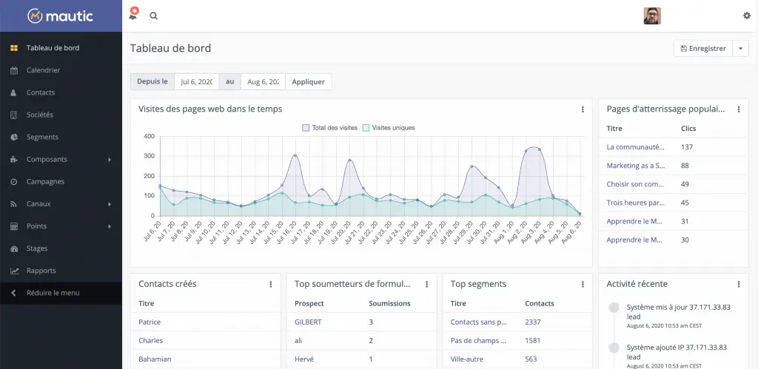The height and width of the screenshot is (369, 758).
Task: Open the La communauté landing page link
Action: tap(635, 147)
